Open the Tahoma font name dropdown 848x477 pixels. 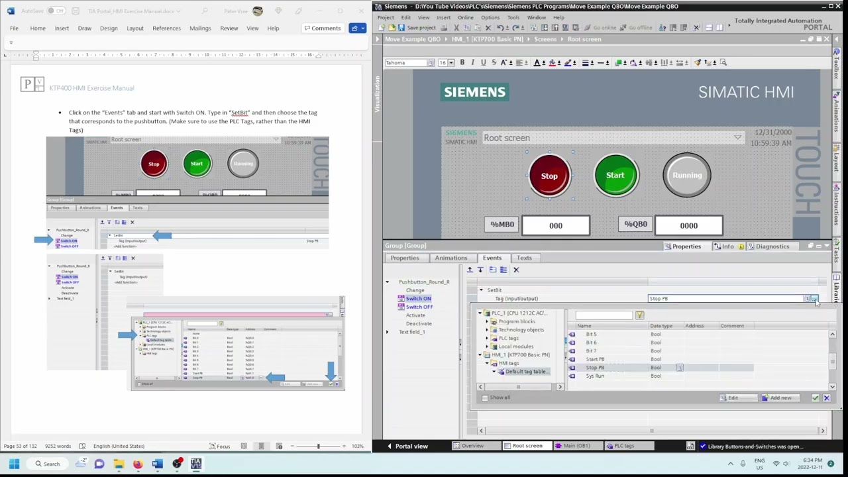pyautogui.click(x=431, y=63)
